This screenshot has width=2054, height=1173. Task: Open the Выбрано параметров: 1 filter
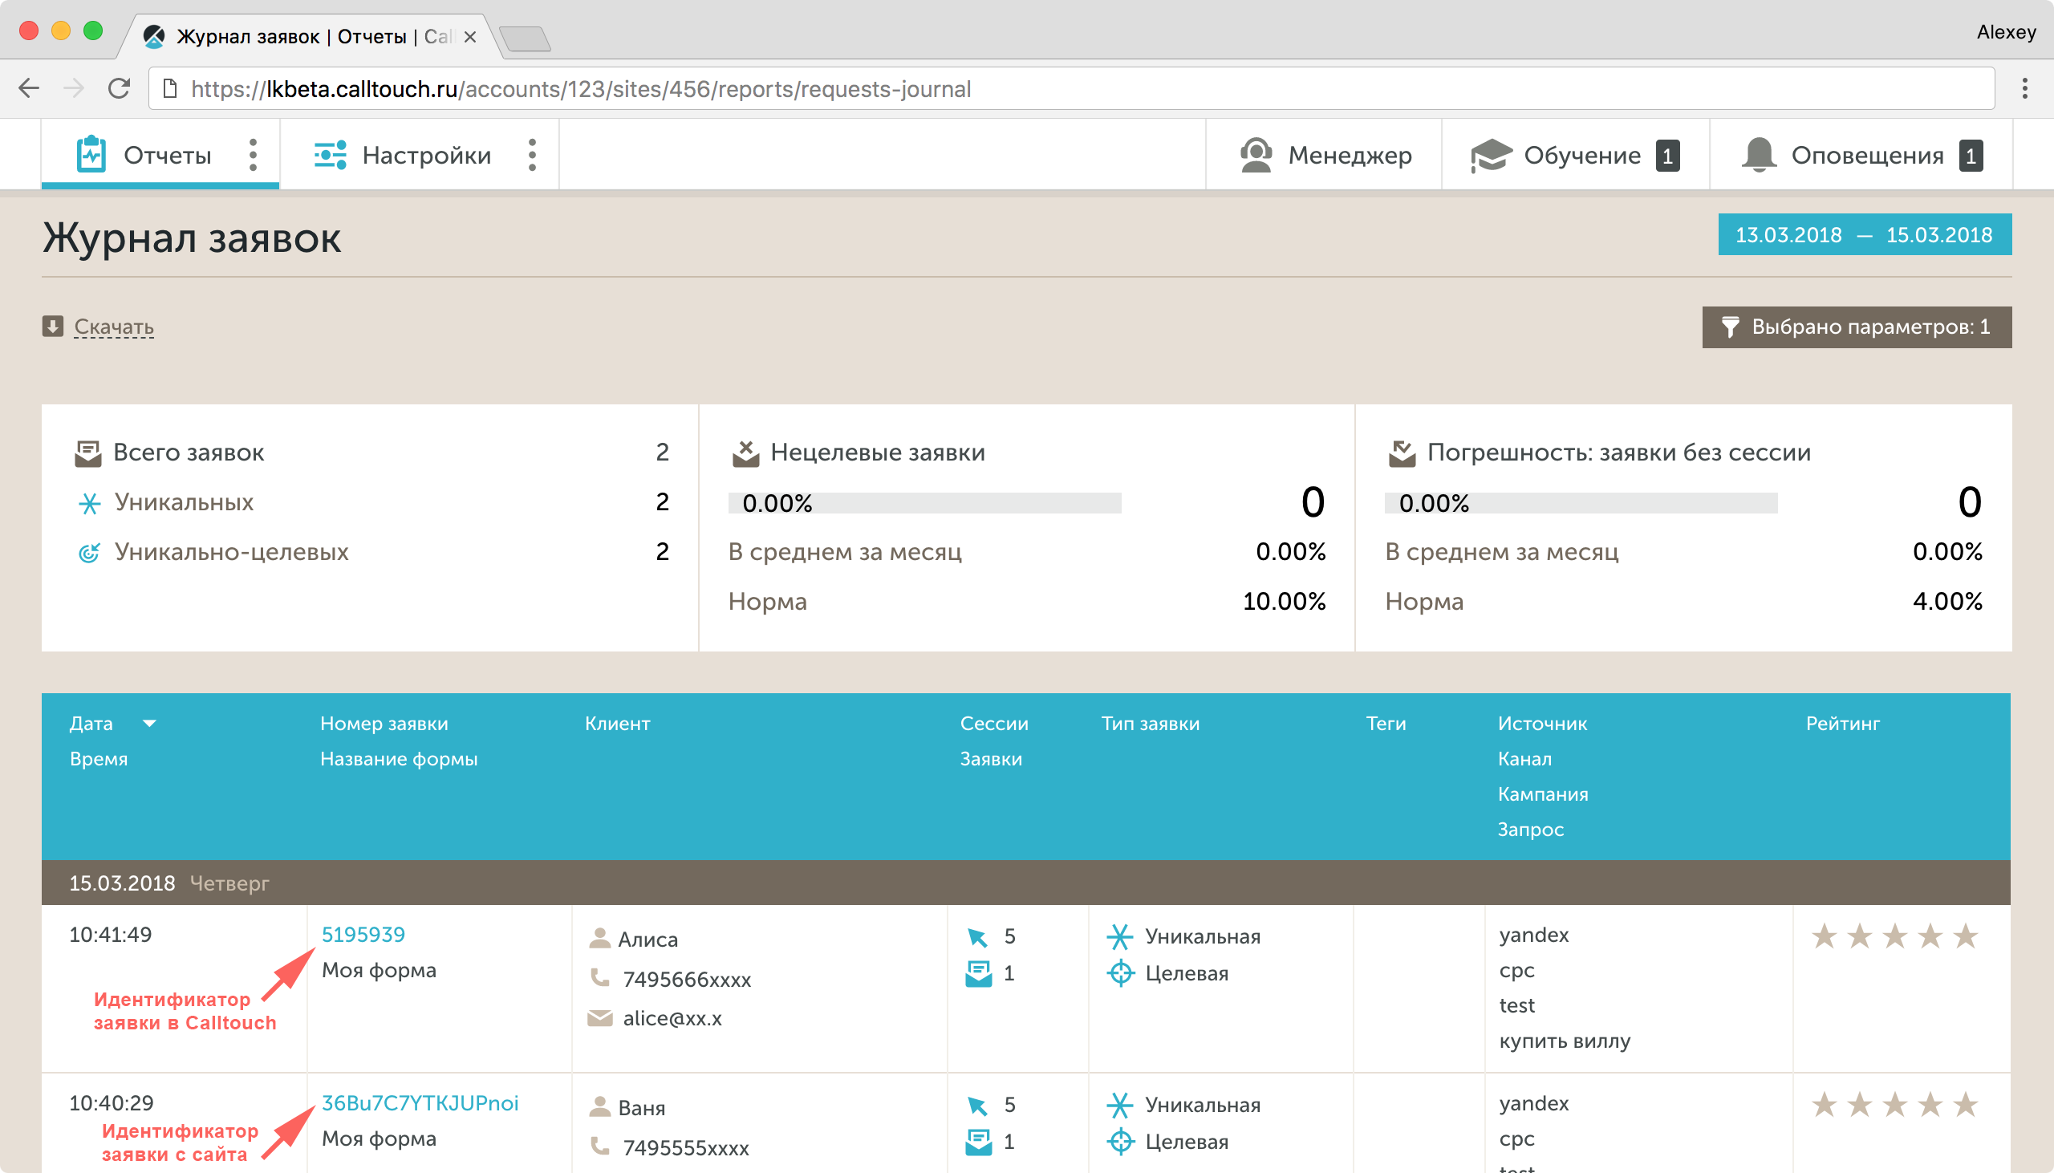pos(1856,327)
